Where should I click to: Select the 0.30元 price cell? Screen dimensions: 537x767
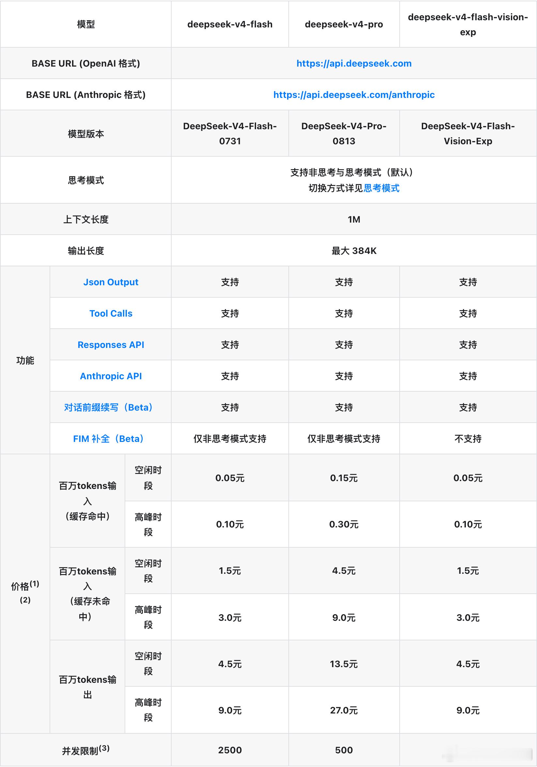click(x=344, y=524)
